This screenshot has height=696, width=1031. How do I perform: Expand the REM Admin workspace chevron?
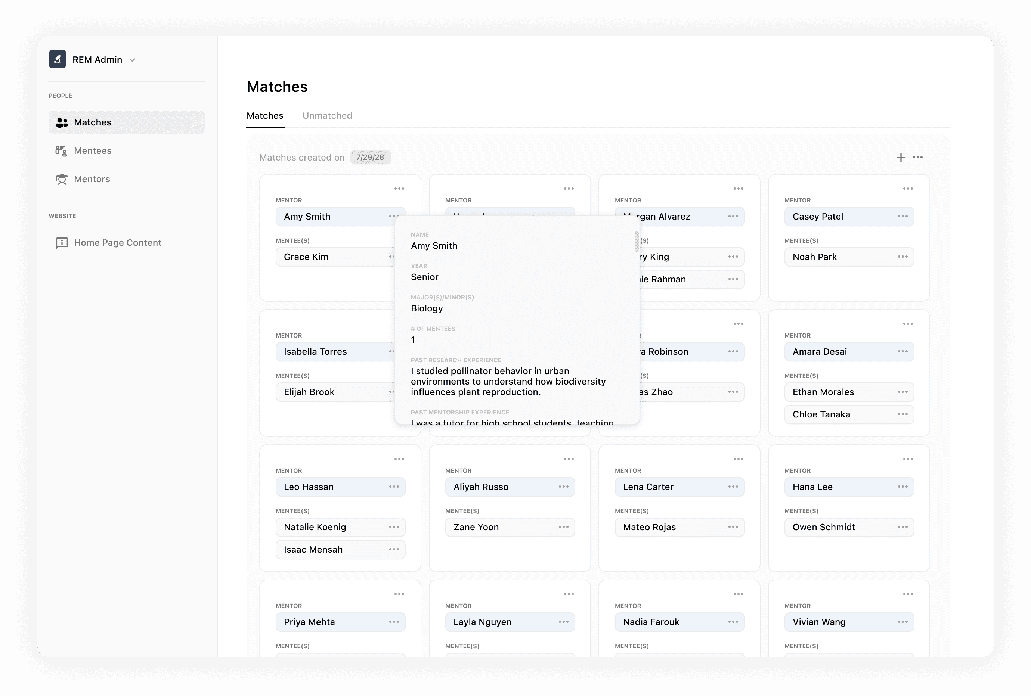(132, 60)
